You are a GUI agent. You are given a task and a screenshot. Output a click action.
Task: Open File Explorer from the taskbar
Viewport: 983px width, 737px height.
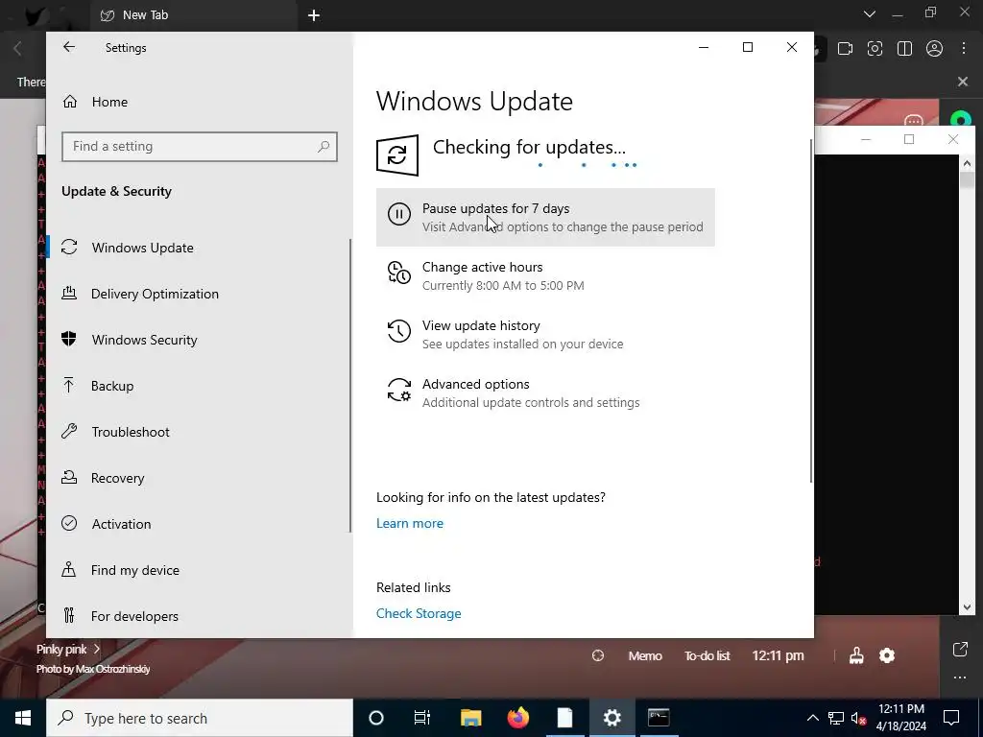click(470, 718)
